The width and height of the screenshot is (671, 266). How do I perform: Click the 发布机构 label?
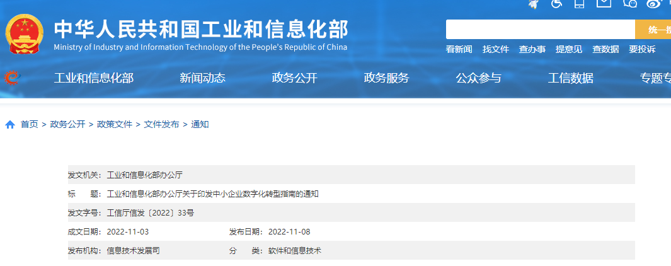[x=85, y=251]
